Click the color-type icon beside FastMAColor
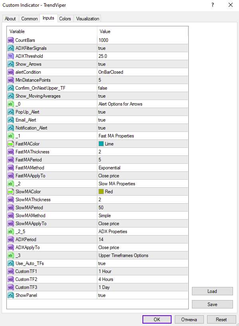 (11, 144)
